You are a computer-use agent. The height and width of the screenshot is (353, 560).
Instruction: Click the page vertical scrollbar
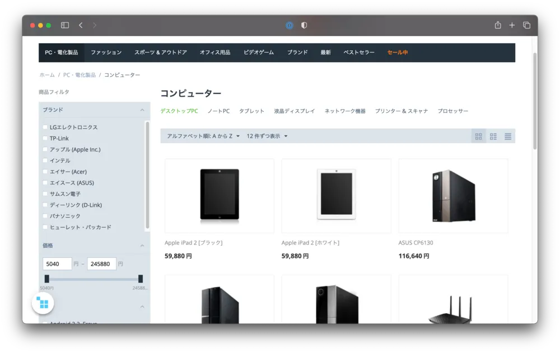click(x=535, y=101)
